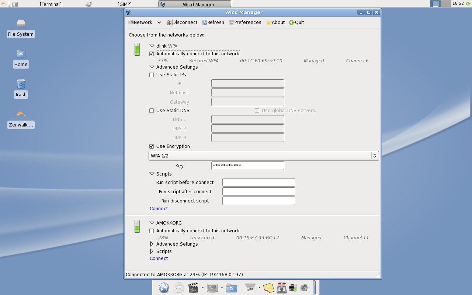472x295 pixels.
Task: Open the control panel icon in dock
Action: pos(250,288)
